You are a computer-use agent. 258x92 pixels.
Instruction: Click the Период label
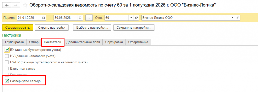[9, 18]
